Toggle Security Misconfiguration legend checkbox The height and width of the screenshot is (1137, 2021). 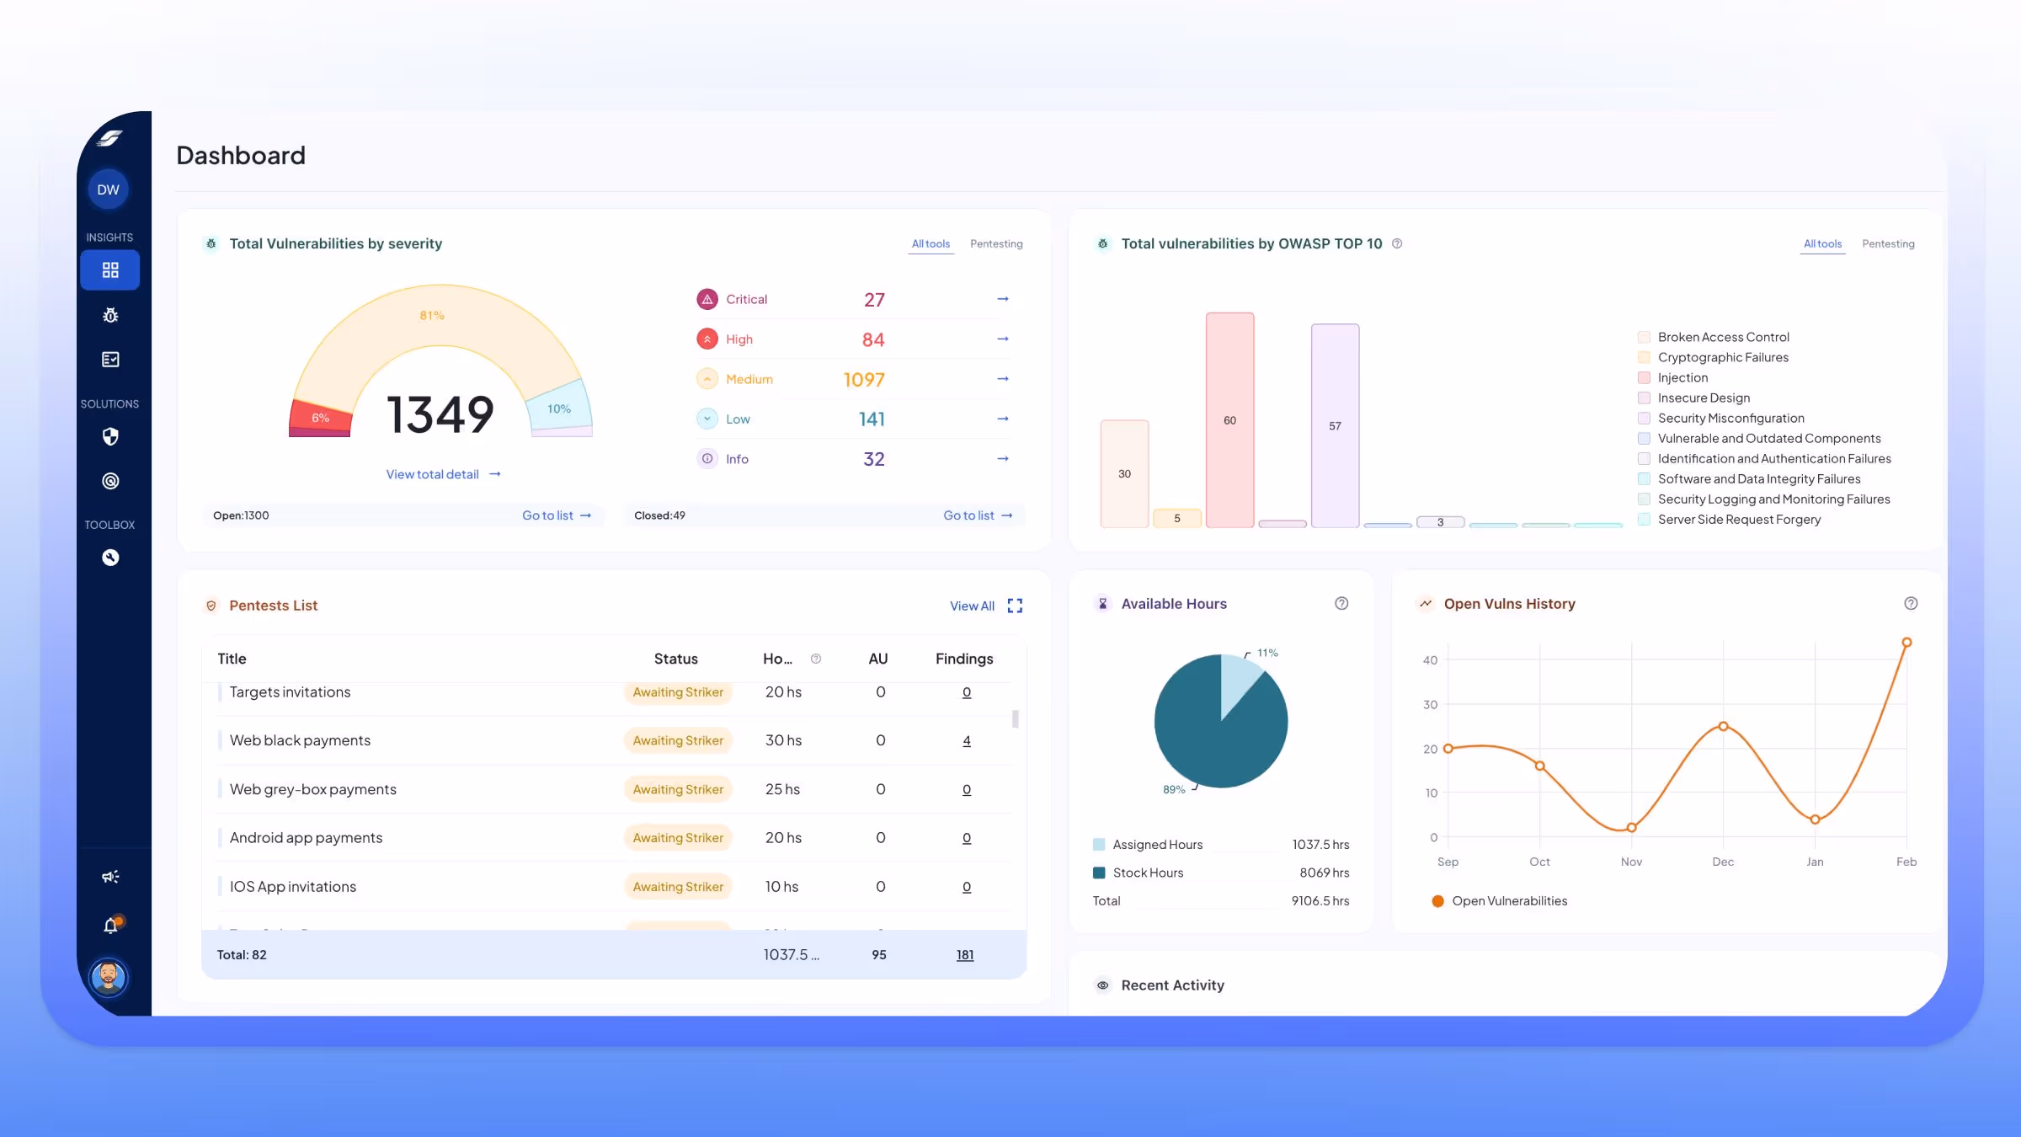(x=1644, y=419)
